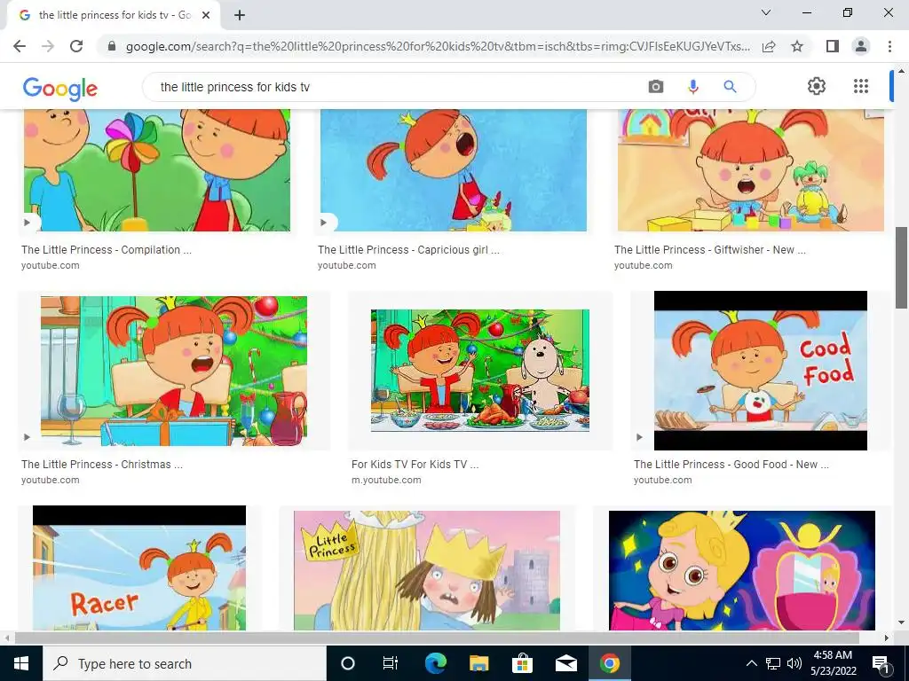Click the forward navigation arrow
Viewport: 909px width, 681px height.
[48, 46]
